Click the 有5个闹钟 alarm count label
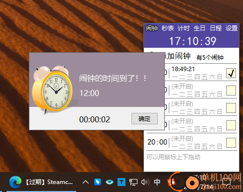Screen dimensions: 243x192 [x=210, y=58]
